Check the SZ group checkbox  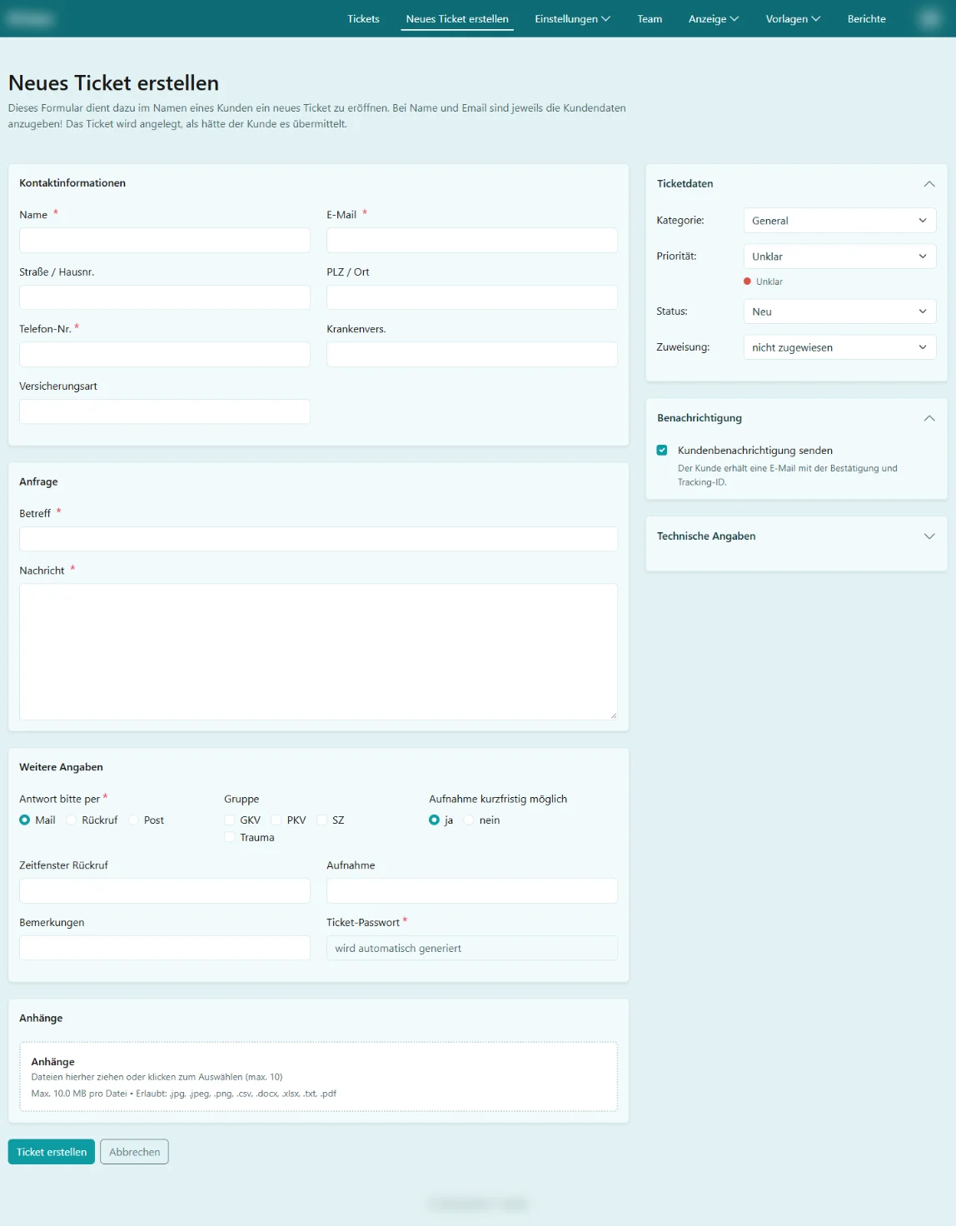(322, 820)
